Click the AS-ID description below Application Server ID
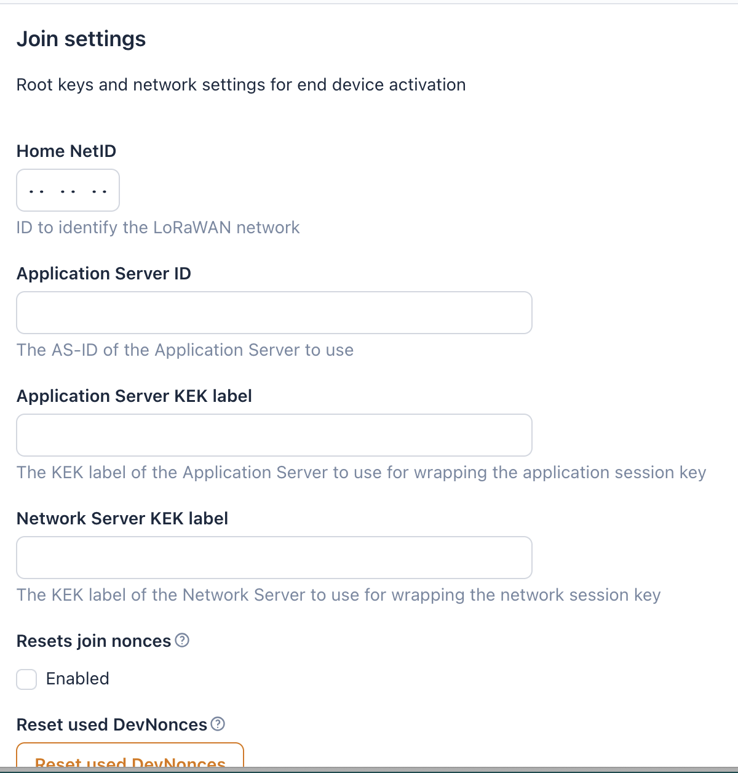Image resolution: width=738 pixels, height=773 pixels. (x=185, y=350)
